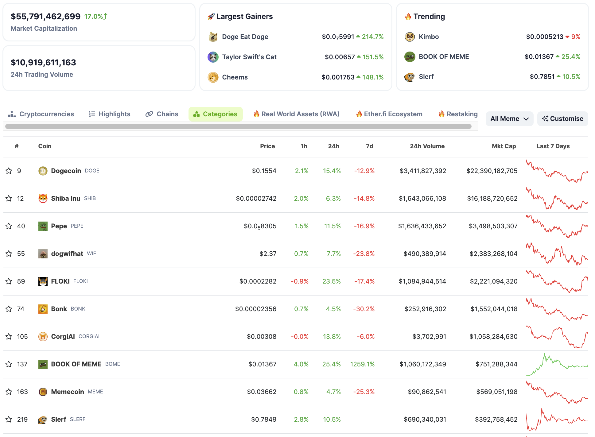The width and height of the screenshot is (595, 437).
Task: Click the Cheems coin icon
Action: 213,77
